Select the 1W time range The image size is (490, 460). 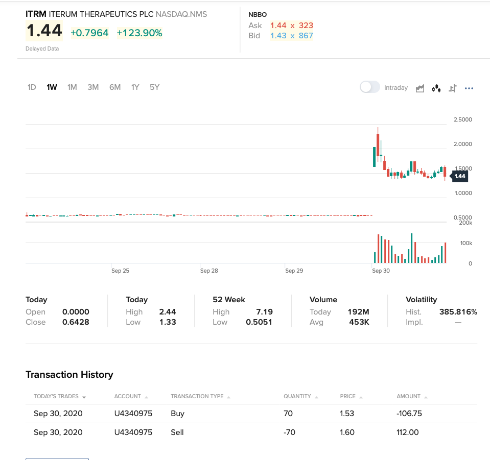[x=52, y=87]
